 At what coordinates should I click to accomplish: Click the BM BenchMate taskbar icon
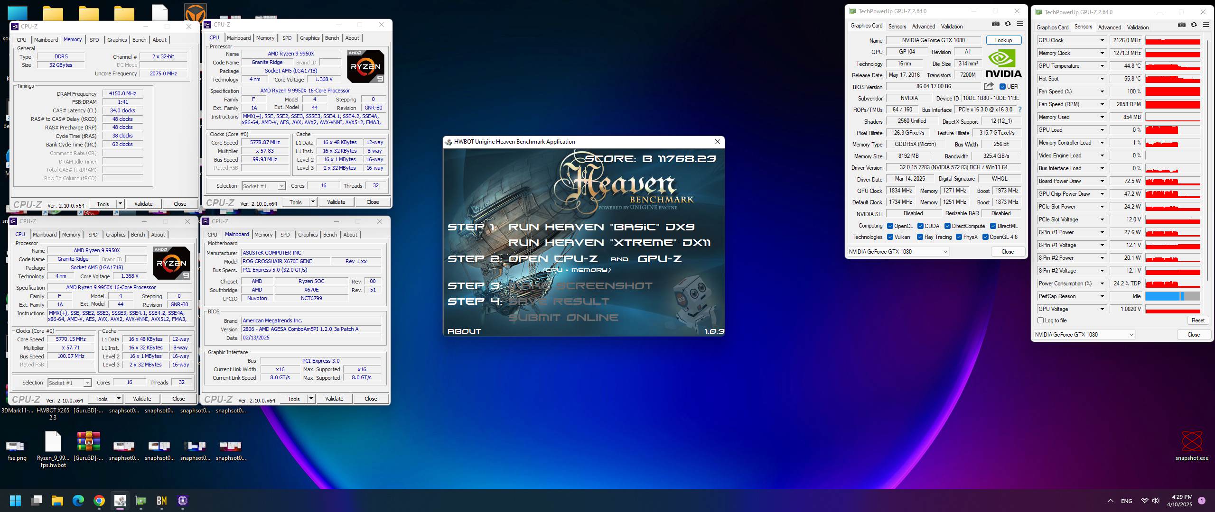(162, 501)
